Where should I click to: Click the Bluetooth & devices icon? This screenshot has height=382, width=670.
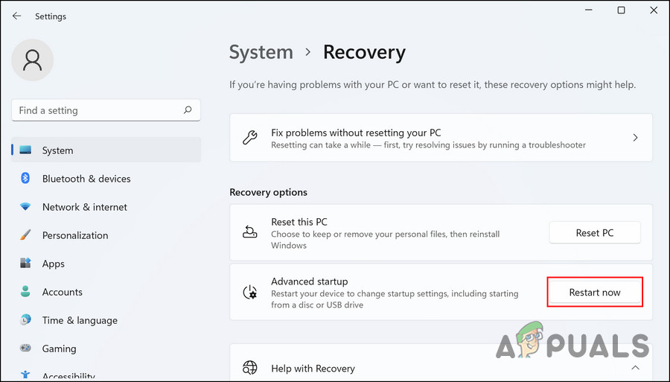point(25,179)
